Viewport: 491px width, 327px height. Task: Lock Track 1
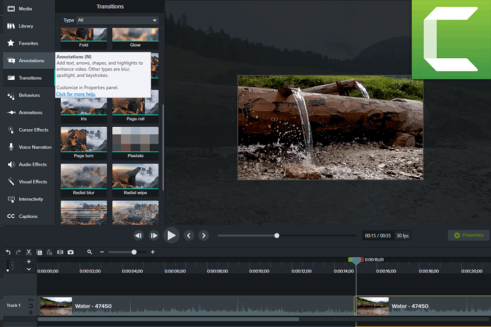(30, 312)
